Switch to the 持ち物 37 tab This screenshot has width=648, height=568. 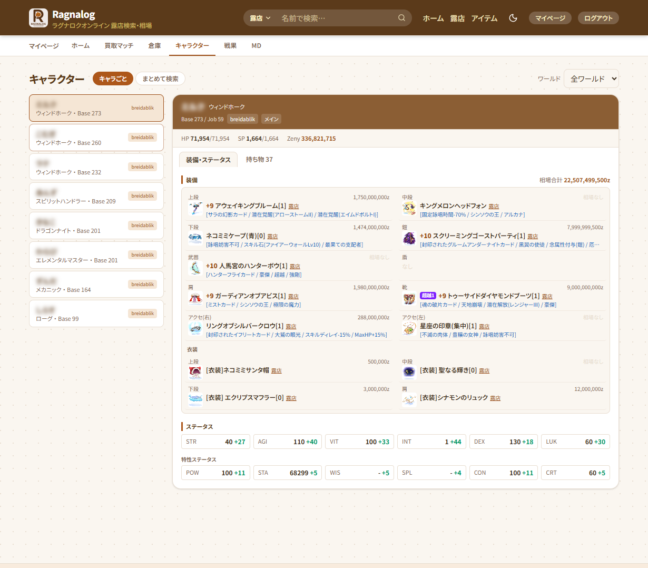tap(259, 159)
